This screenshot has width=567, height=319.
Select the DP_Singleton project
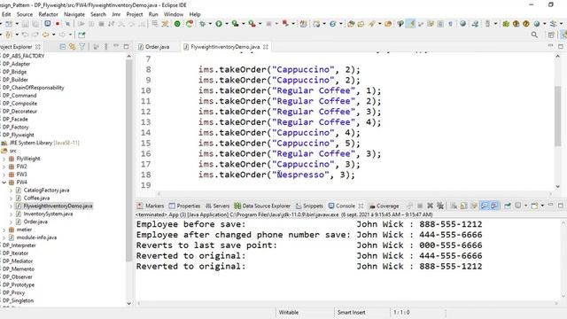coord(18,300)
